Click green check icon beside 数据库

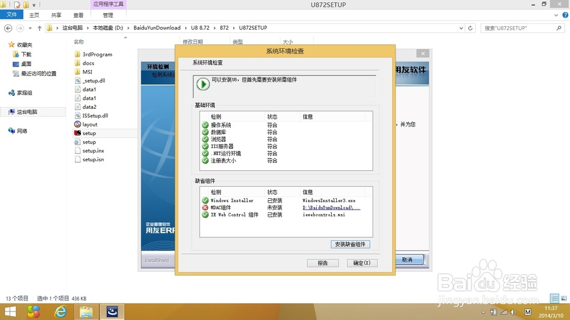(205, 132)
